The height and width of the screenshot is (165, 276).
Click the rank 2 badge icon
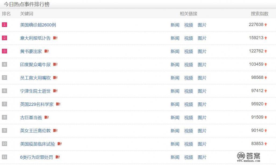pyautogui.click(x=4, y=38)
